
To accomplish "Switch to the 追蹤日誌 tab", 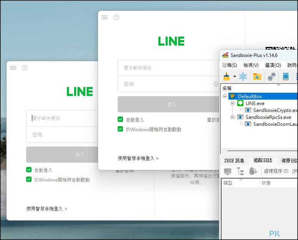I will click(263, 160).
